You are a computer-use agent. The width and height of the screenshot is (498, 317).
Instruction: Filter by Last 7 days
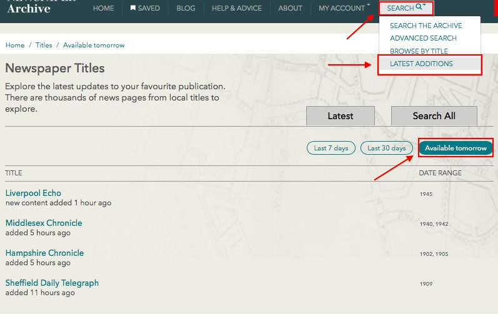pyautogui.click(x=331, y=148)
